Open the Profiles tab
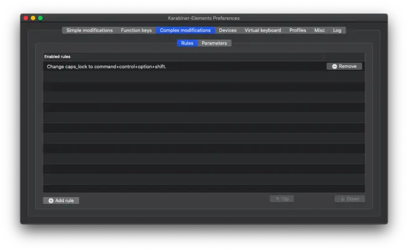408x251 pixels. pyautogui.click(x=298, y=30)
